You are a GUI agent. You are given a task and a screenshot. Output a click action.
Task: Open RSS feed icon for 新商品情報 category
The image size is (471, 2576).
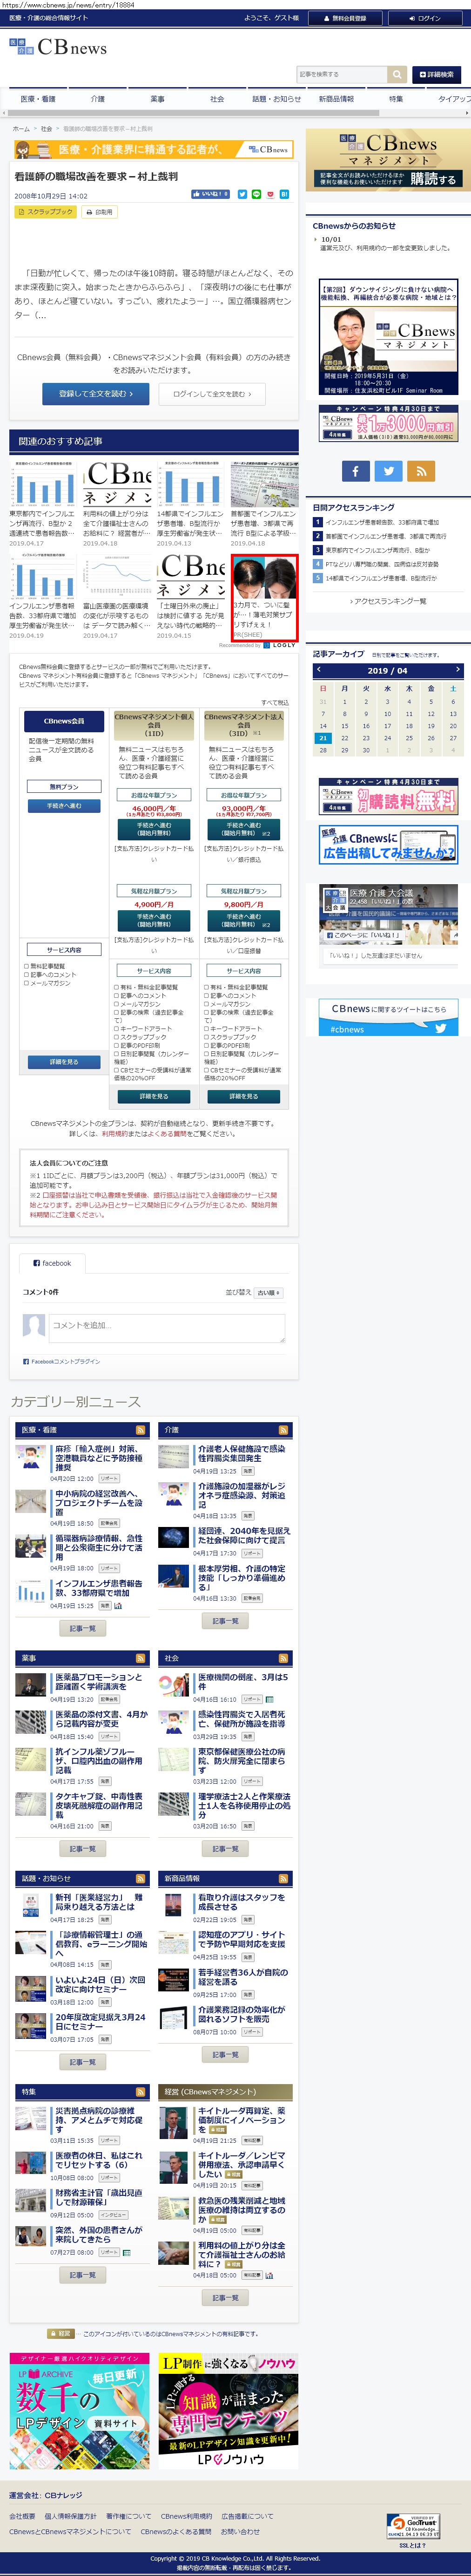point(284,1878)
